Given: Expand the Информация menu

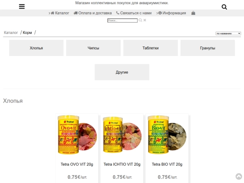Looking at the screenshot, I should click(171, 13).
